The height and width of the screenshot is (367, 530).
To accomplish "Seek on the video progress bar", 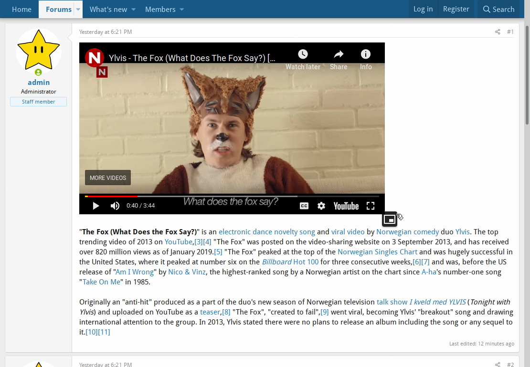I will click(232, 196).
